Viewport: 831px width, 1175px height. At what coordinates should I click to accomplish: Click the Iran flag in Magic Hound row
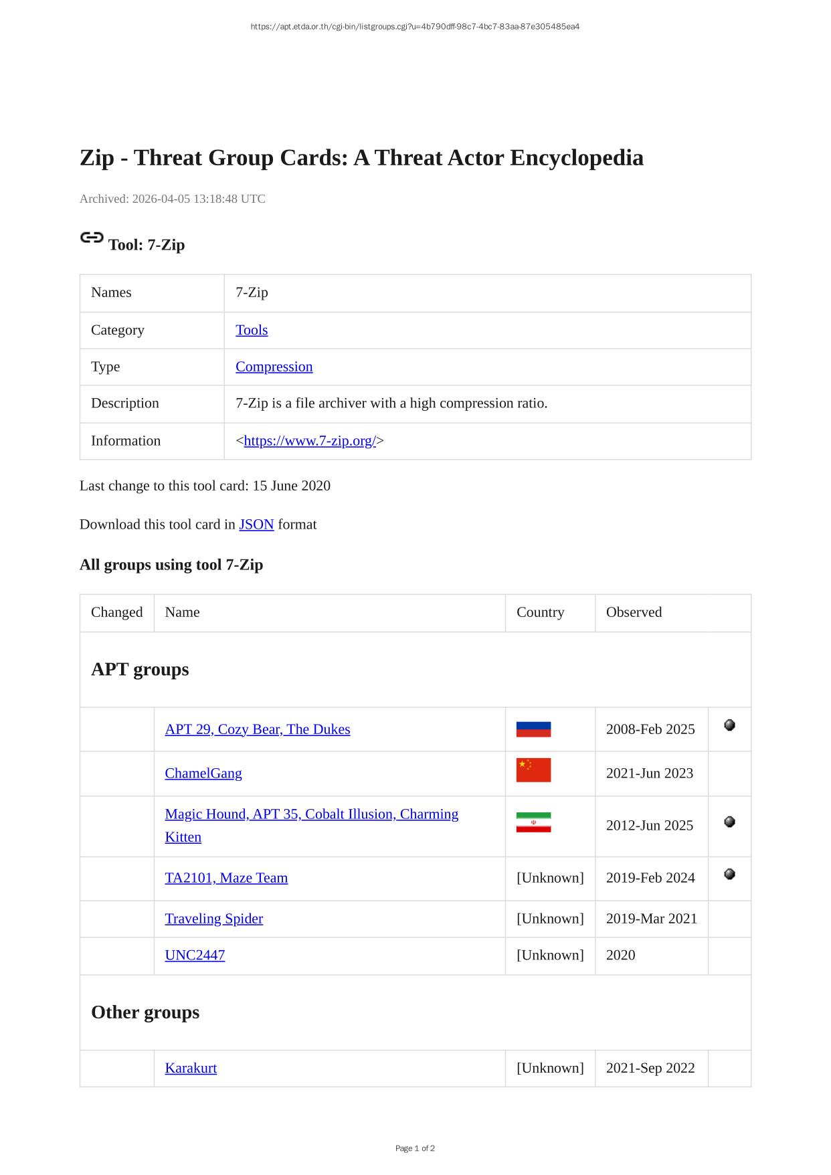click(x=533, y=822)
